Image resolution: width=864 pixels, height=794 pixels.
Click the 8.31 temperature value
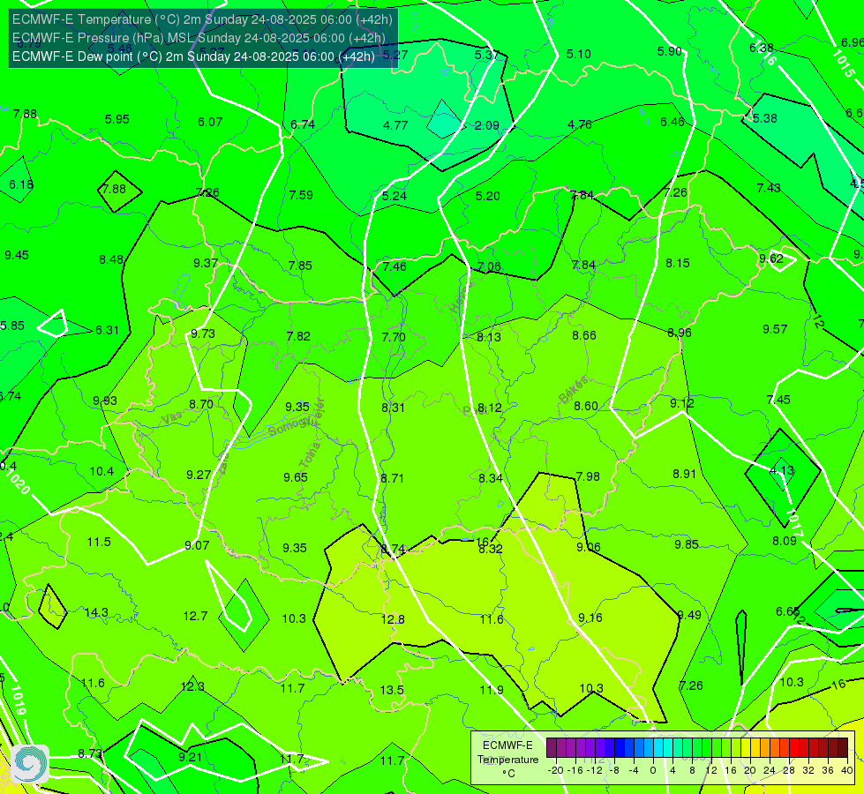(393, 408)
